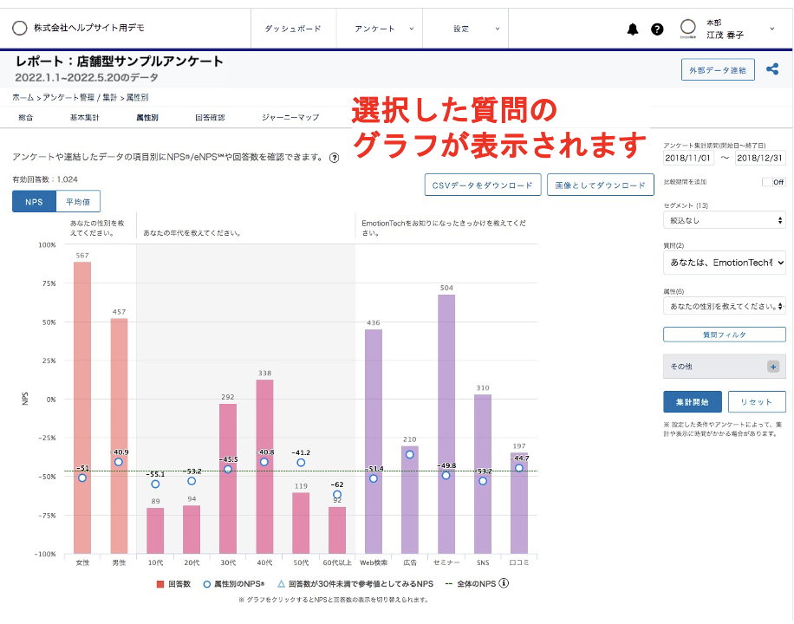794x624 pixels.
Task: Click the company logo circle in header
Action: [x=20, y=28]
